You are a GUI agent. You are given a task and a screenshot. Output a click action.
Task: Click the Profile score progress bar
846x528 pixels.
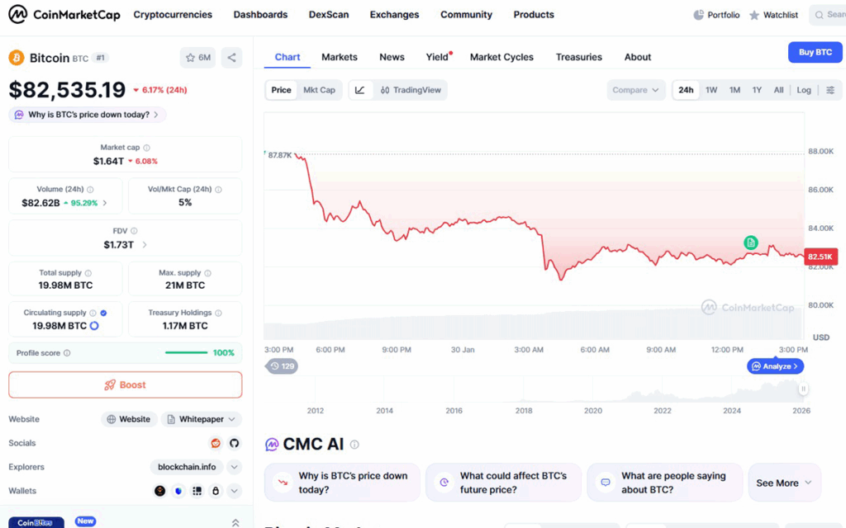pyautogui.click(x=186, y=353)
